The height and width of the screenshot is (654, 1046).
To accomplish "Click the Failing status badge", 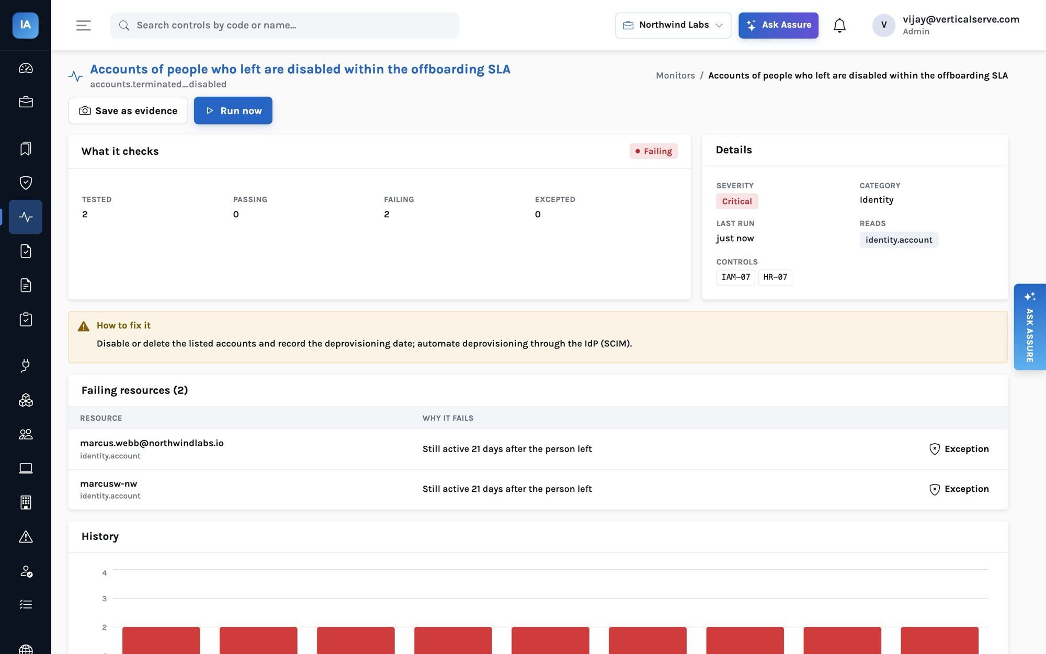I will [x=653, y=151].
